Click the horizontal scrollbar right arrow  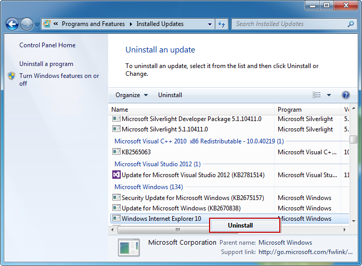click(344, 230)
